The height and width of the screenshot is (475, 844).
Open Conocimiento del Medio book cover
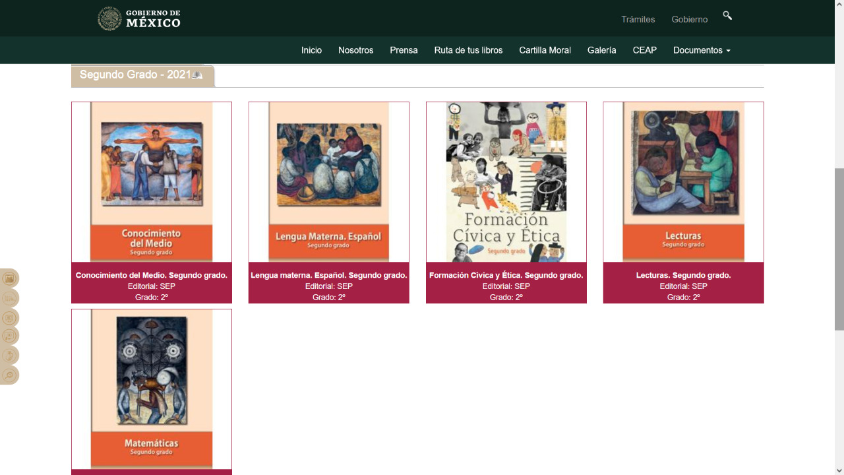[x=152, y=182]
